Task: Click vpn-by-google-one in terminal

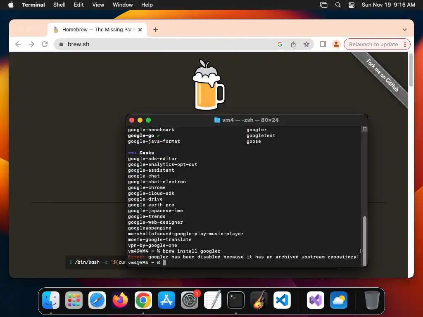Action: pyautogui.click(x=152, y=245)
